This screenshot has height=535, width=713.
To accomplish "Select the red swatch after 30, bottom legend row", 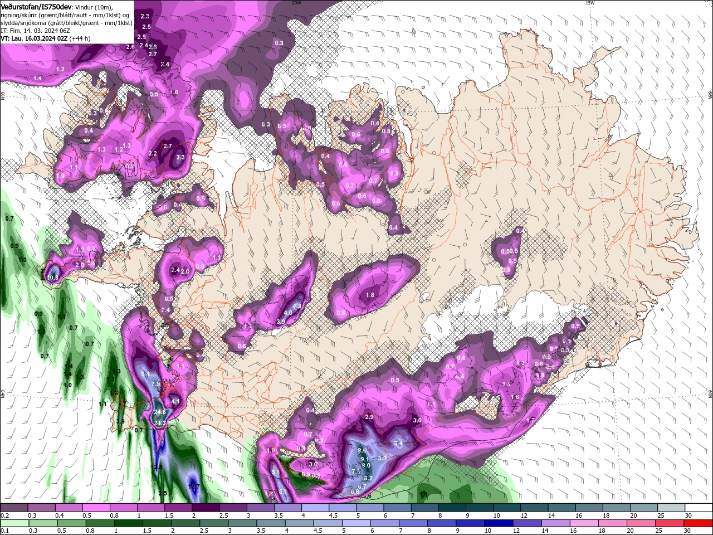I will 699,524.
